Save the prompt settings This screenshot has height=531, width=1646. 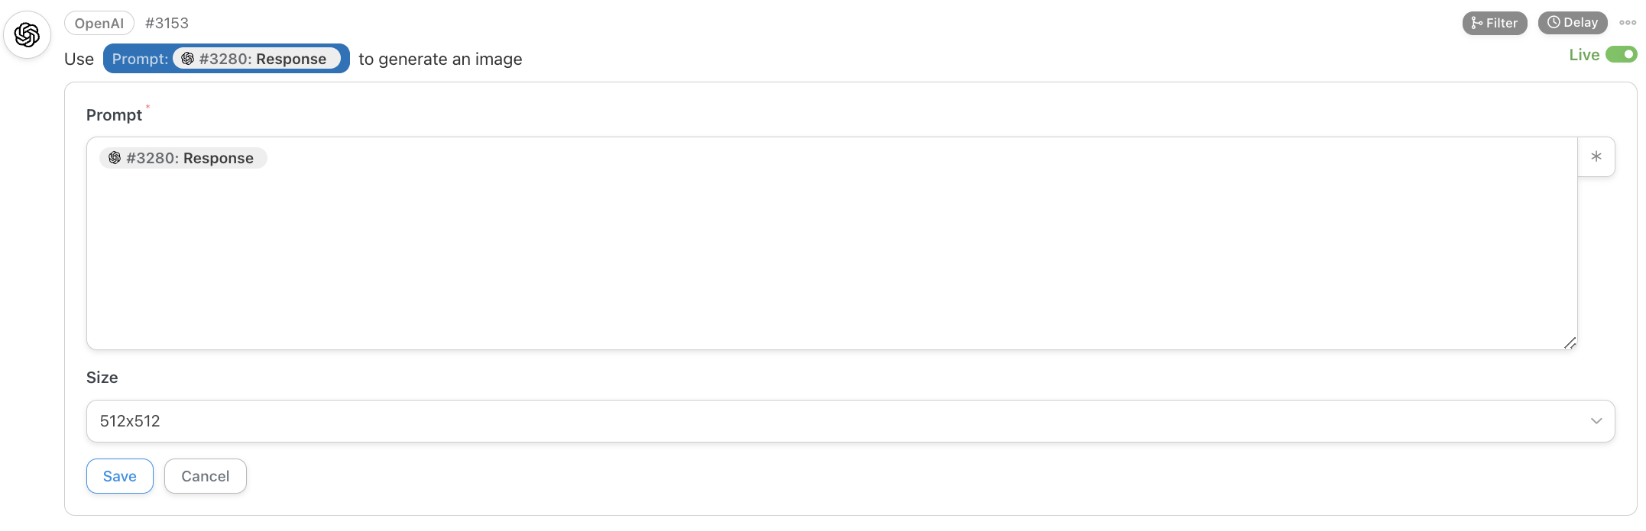[x=120, y=476]
